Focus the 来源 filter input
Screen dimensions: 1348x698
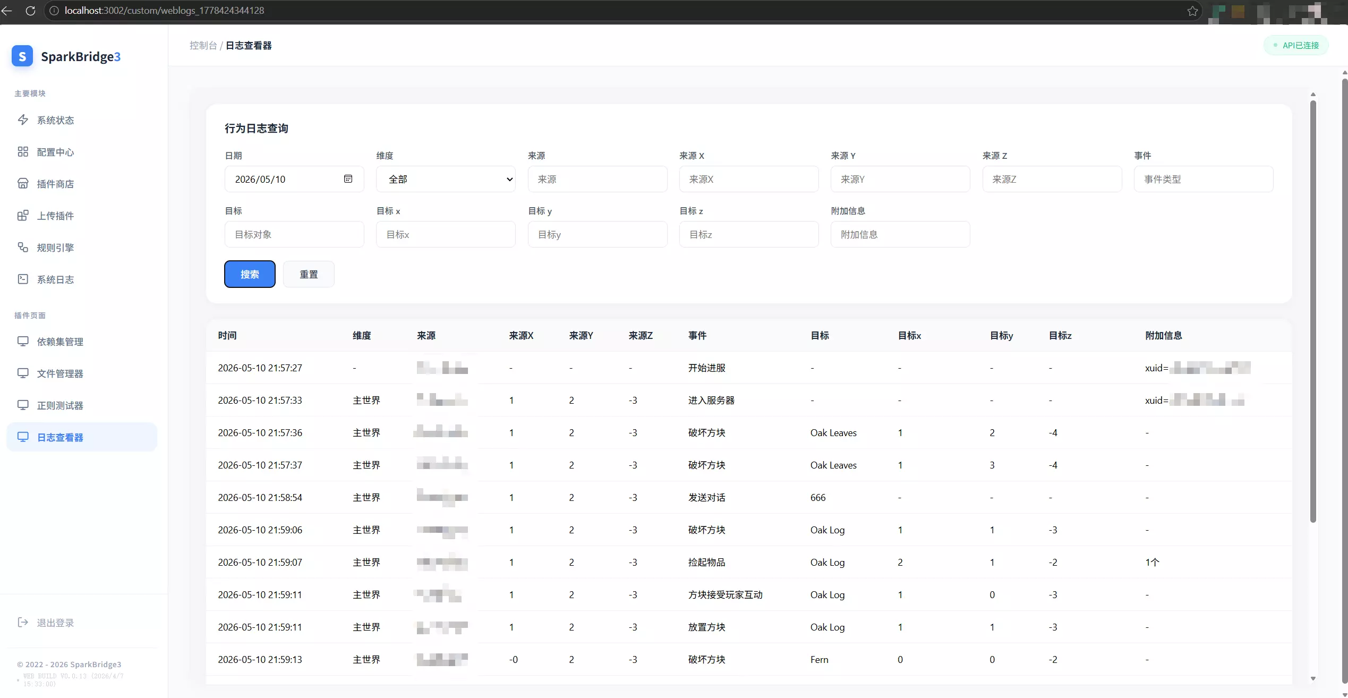598,179
